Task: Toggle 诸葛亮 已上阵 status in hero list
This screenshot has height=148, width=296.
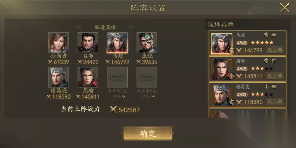Action: coord(275,101)
